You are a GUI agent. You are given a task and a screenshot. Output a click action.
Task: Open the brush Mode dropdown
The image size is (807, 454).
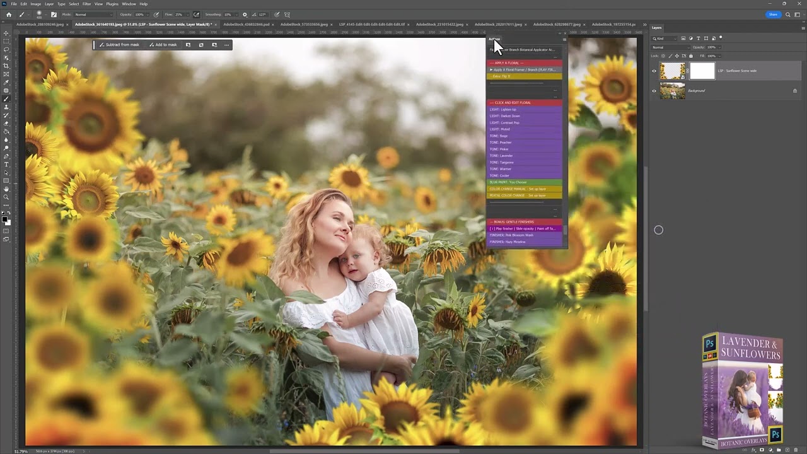[93, 15]
